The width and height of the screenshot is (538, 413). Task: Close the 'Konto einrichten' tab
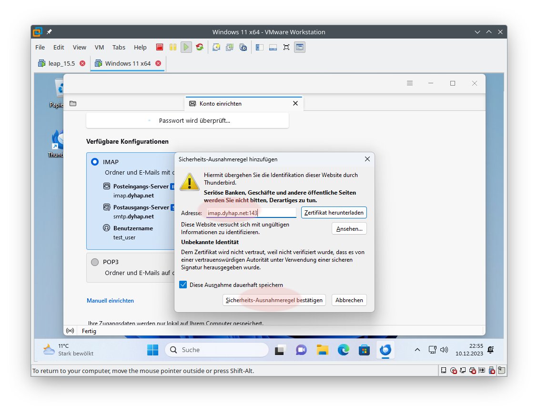tap(295, 103)
